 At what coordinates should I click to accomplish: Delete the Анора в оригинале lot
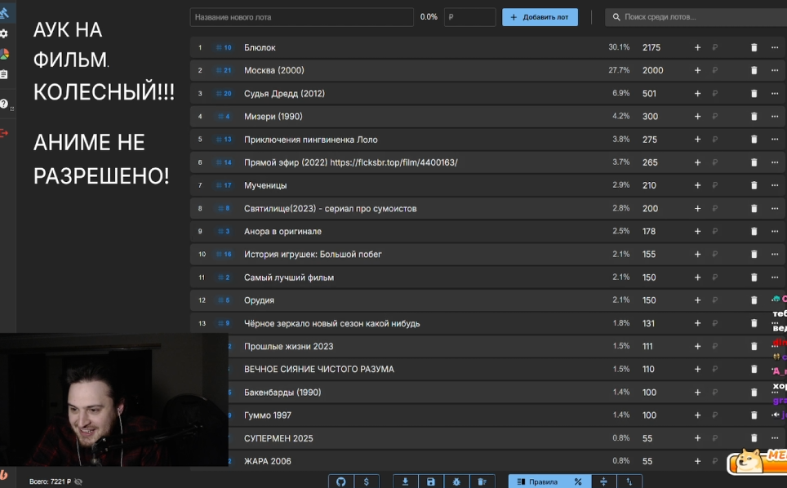tap(754, 231)
